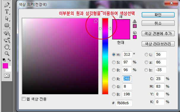Click the 확인 button
The image size is (180, 112).
point(158,15)
